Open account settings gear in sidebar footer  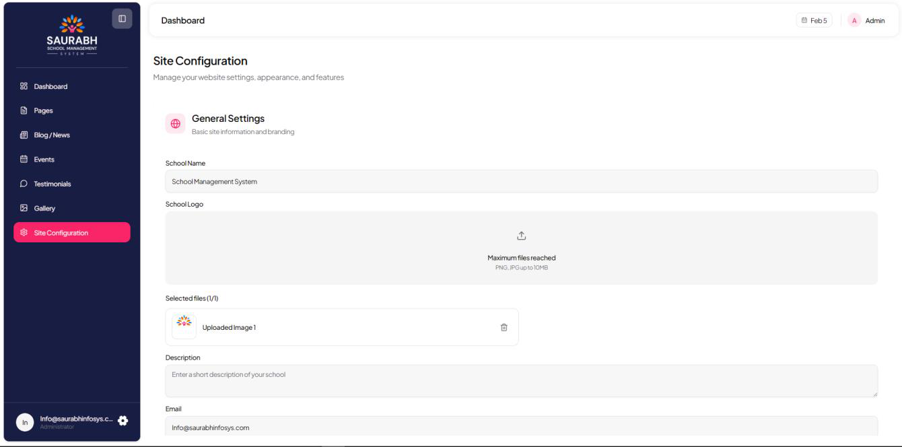[123, 420]
